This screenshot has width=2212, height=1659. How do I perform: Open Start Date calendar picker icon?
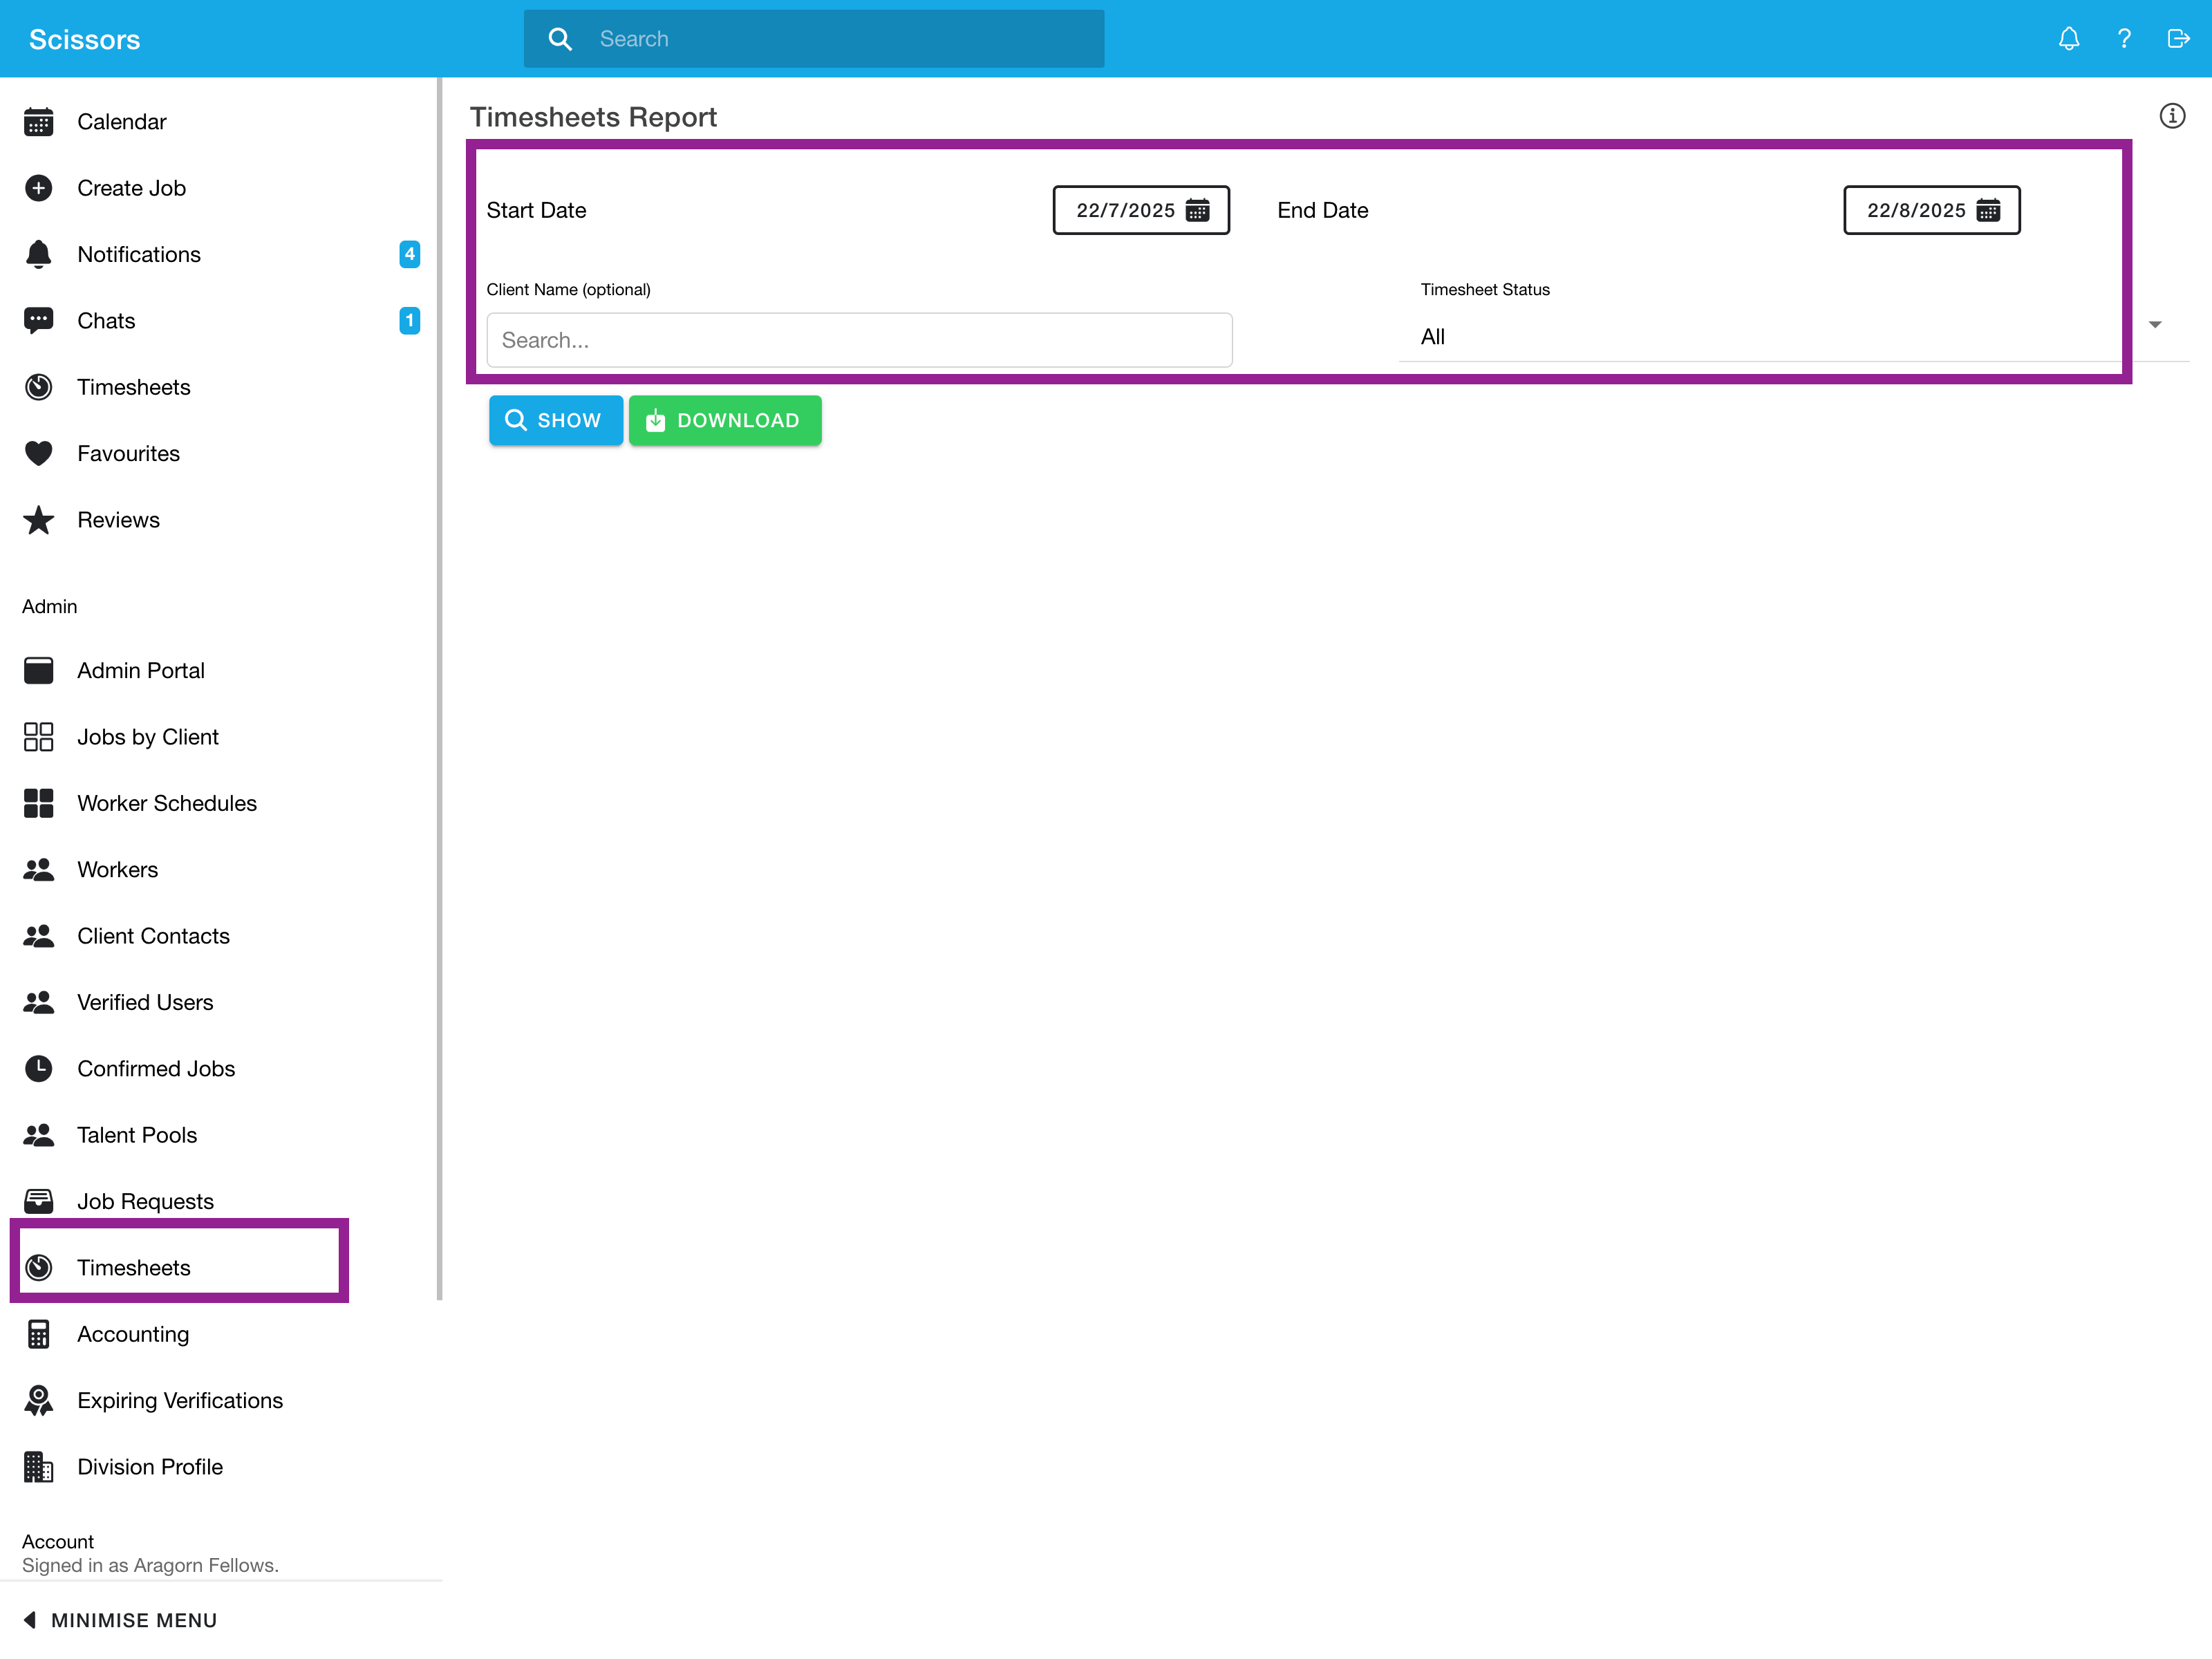[x=1197, y=210]
